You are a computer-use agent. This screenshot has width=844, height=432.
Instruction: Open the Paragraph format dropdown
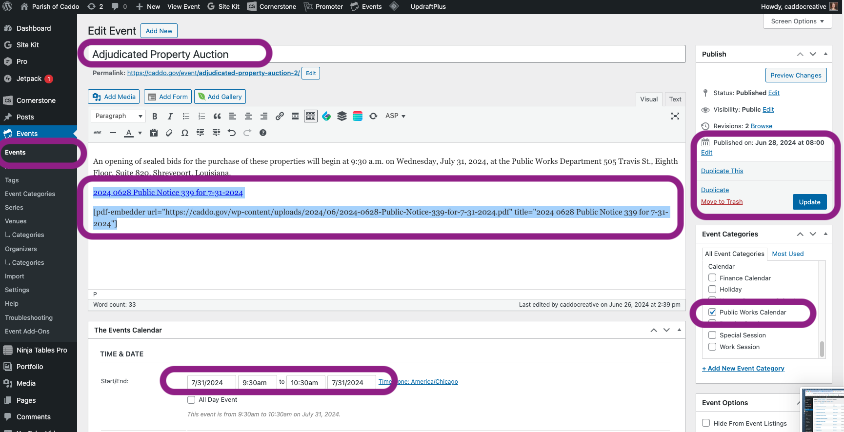tap(118, 116)
